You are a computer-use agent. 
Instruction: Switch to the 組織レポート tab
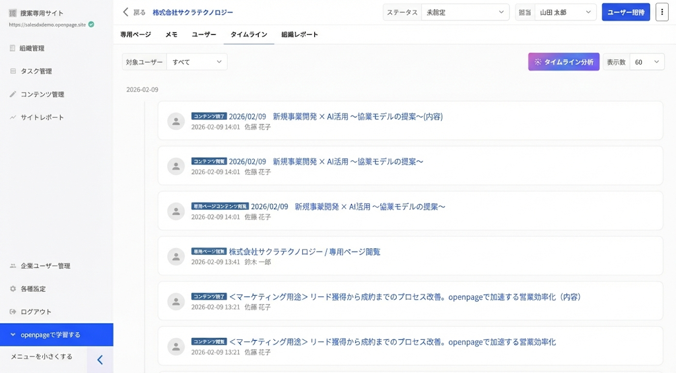pyautogui.click(x=300, y=34)
